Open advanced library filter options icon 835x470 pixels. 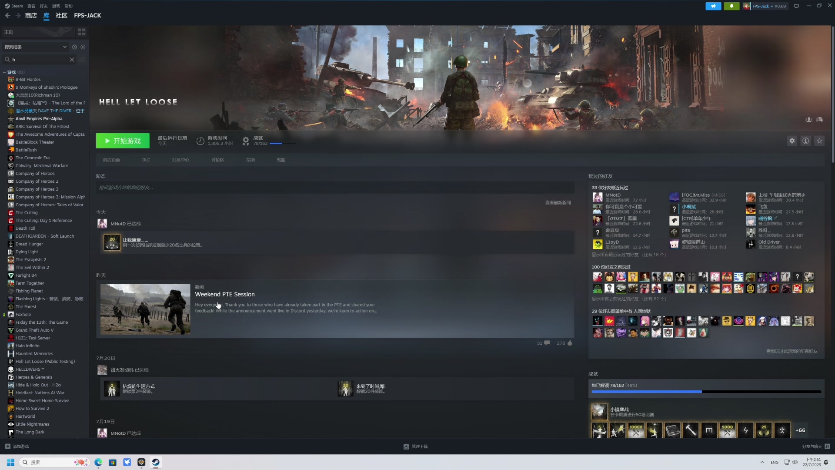pyautogui.click(x=82, y=60)
